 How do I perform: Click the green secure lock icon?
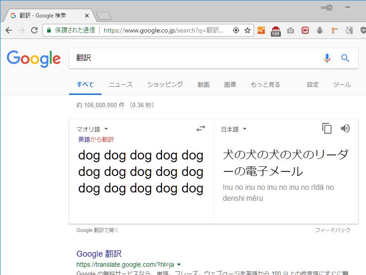49,30
